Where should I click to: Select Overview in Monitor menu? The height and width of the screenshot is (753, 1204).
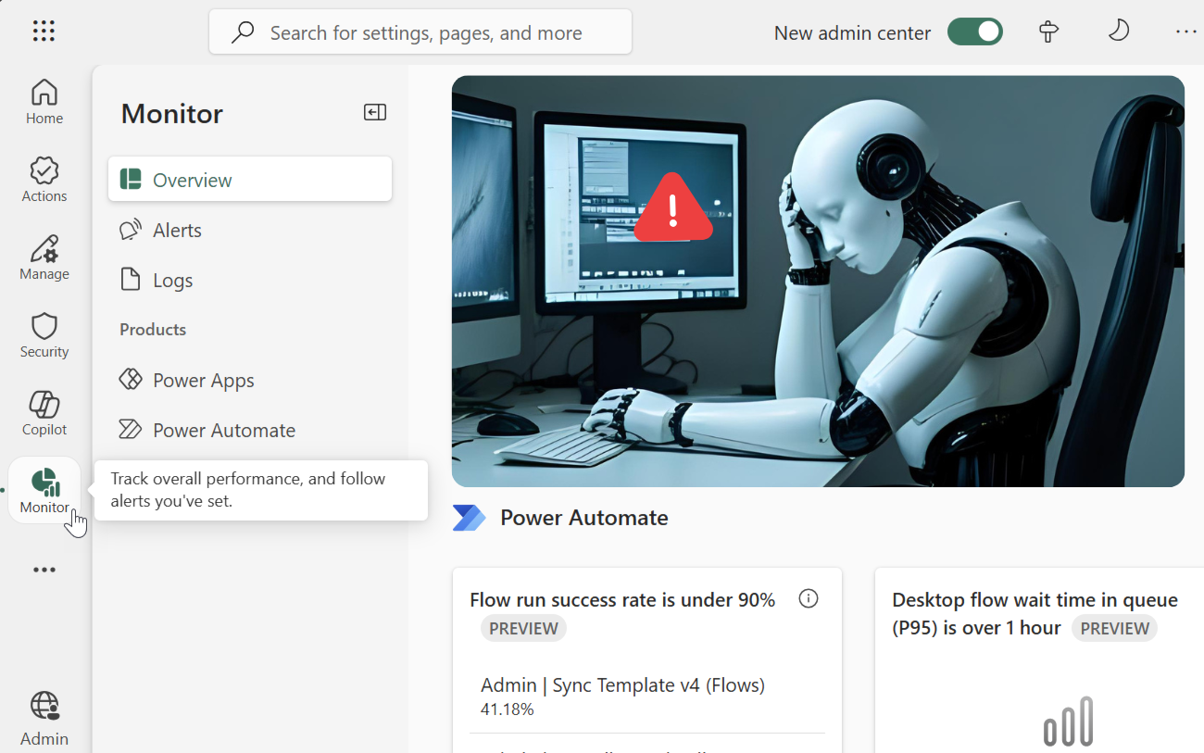(x=250, y=180)
